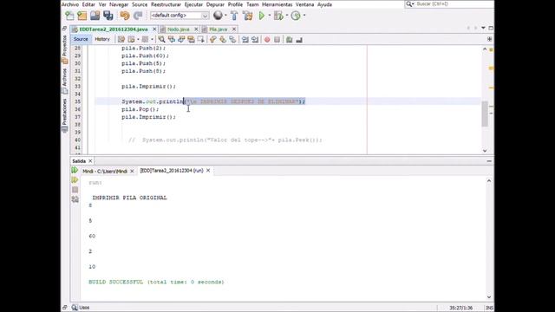Click the New File toolbar icon
Screen dimensions: 555x312
[x=69, y=16]
